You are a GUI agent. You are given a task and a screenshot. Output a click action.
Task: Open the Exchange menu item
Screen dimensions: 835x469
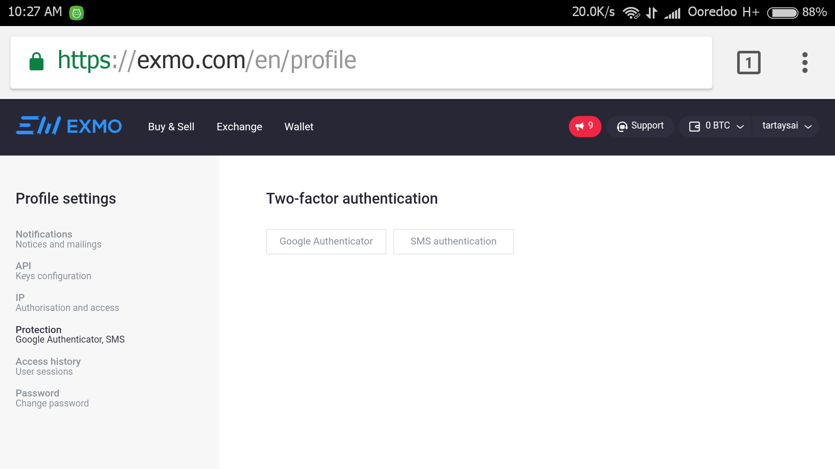(x=239, y=126)
